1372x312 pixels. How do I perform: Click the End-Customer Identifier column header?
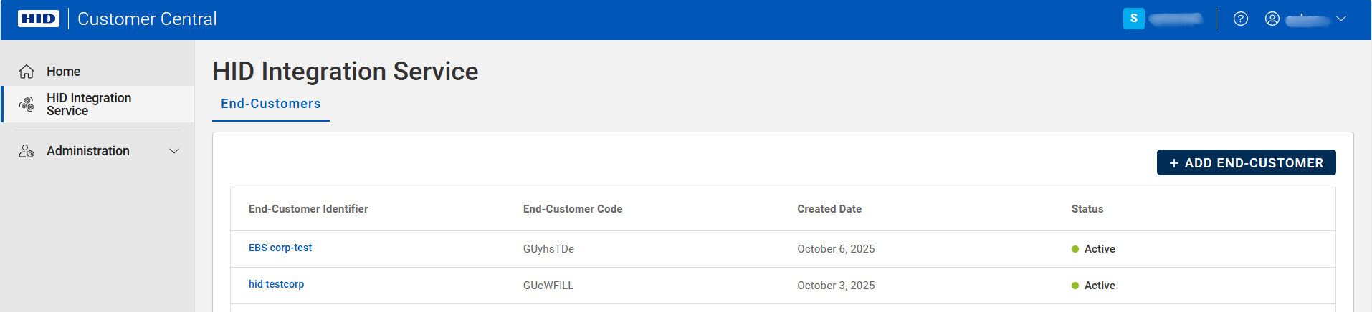click(308, 209)
